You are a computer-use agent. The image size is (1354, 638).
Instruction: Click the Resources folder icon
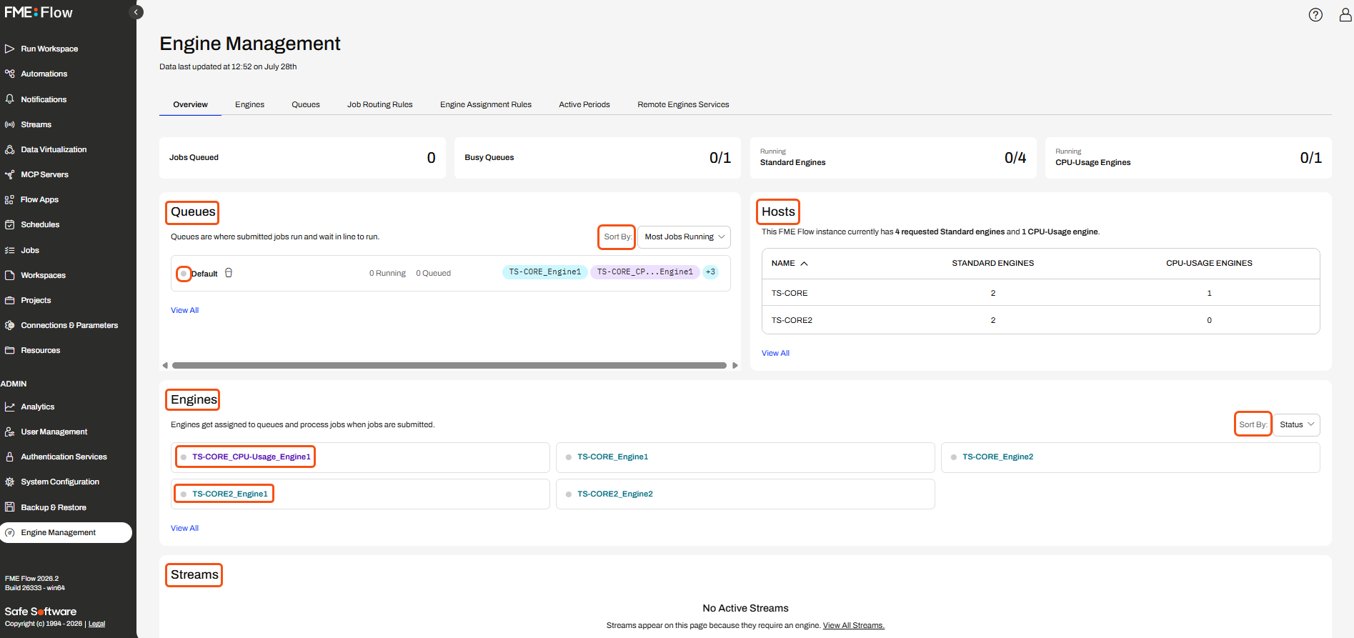[x=10, y=350]
